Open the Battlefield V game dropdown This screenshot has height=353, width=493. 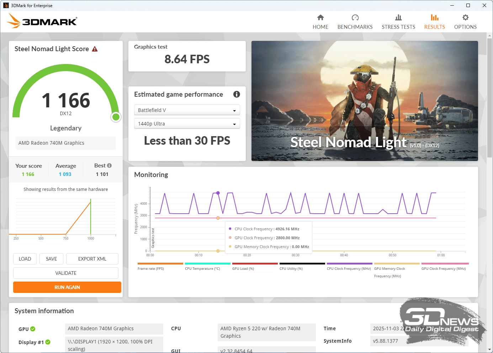click(187, 110)
